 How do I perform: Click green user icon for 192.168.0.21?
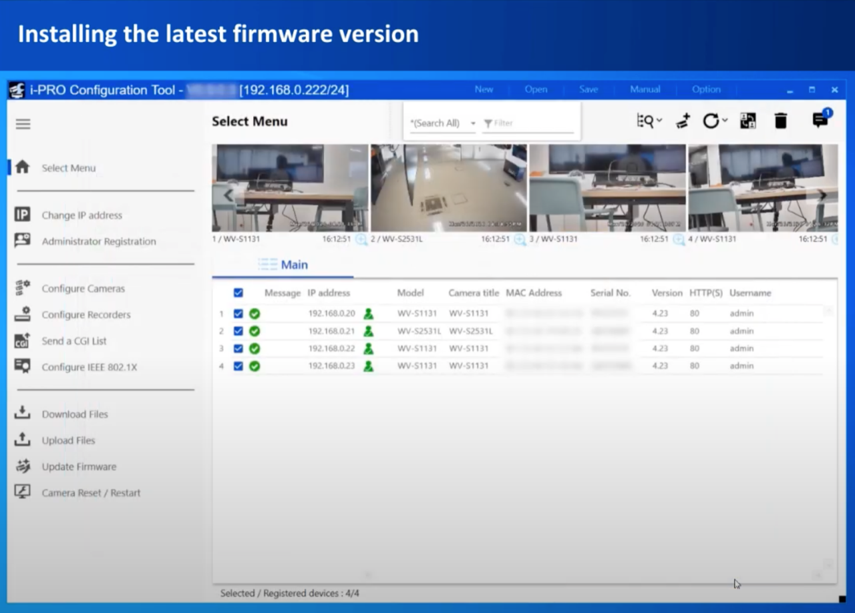(368, 331)
